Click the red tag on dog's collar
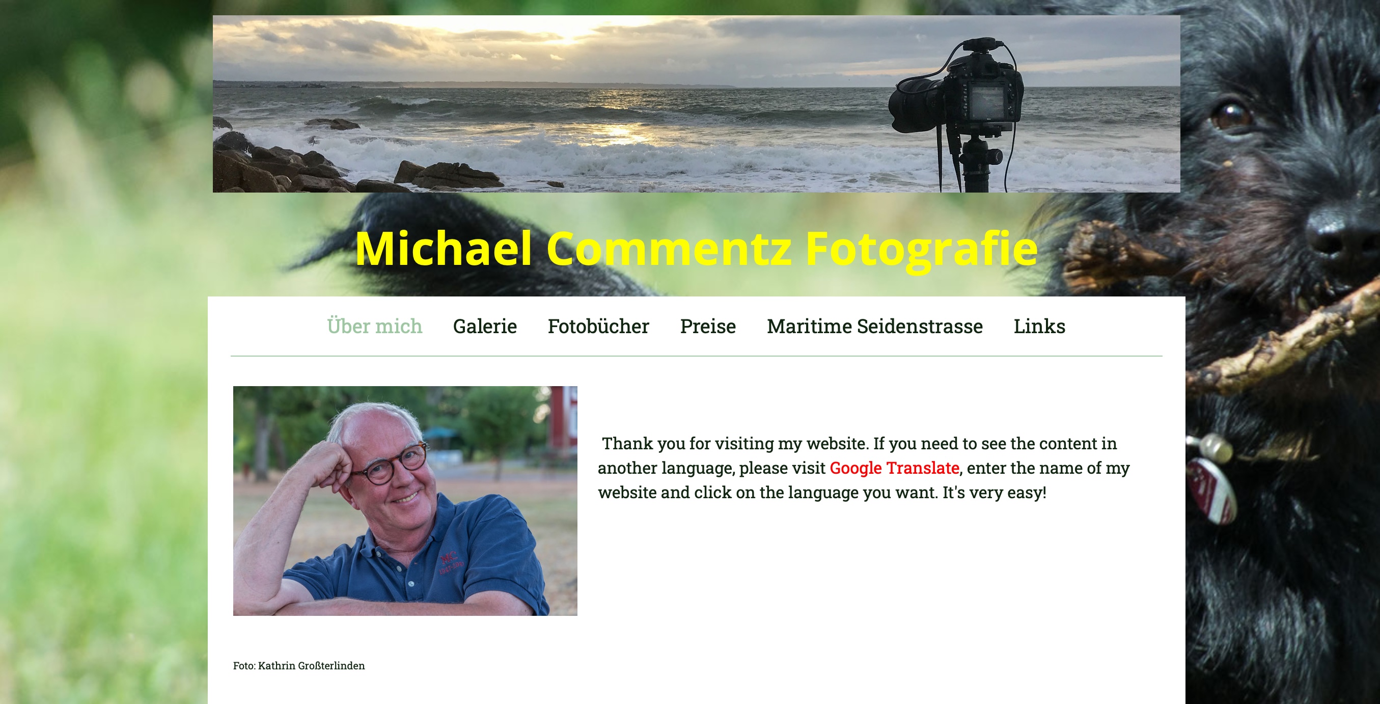Viewport: 1380px width, 704px height. pos(1212,491)
